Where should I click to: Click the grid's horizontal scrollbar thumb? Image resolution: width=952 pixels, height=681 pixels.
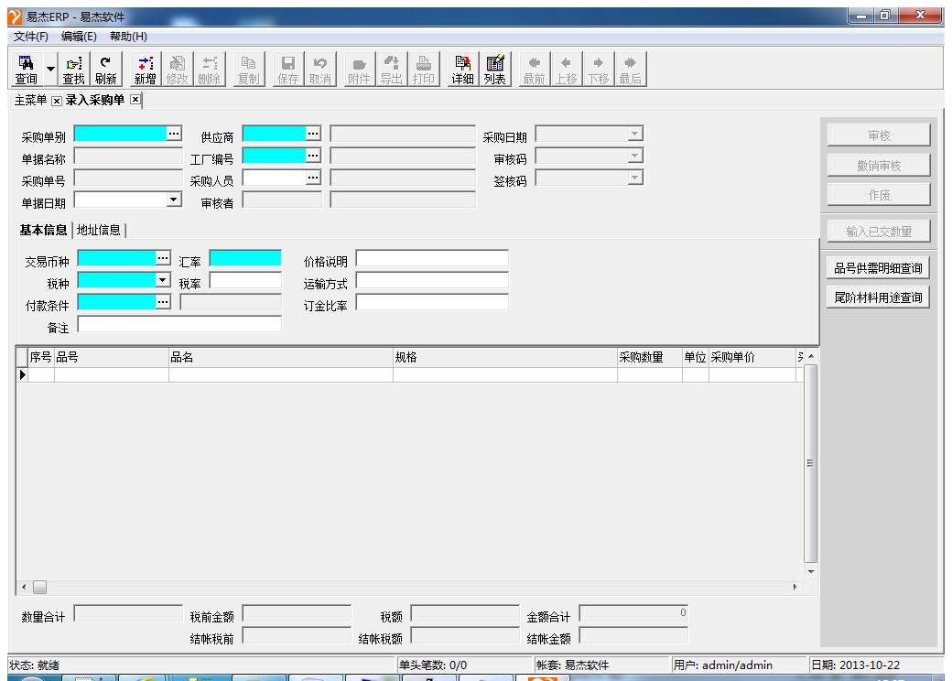point(39,586)
